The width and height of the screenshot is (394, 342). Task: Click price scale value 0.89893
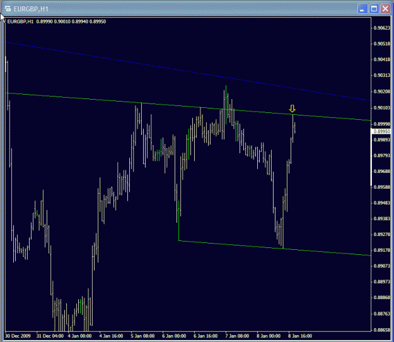[x=381, y=140]
